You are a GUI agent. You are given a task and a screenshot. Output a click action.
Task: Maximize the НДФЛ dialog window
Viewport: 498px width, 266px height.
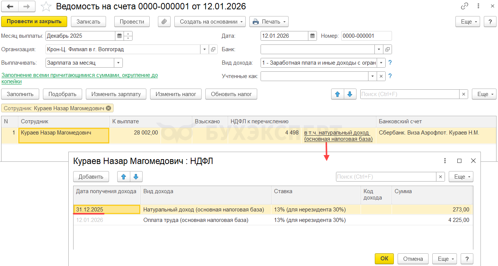[x=460, y=161]
